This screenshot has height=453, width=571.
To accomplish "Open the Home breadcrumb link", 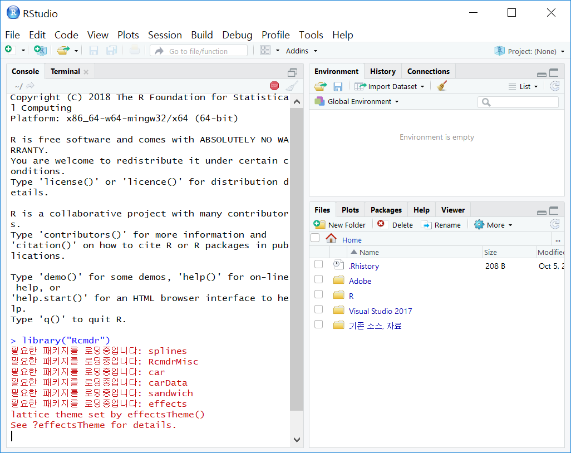I will click(x=352, y=240).
